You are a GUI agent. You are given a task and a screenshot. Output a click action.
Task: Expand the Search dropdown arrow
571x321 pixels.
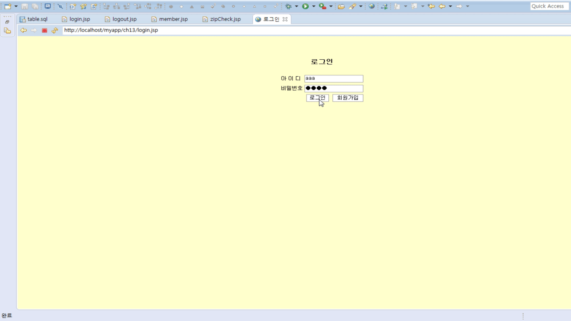[360, 6]
